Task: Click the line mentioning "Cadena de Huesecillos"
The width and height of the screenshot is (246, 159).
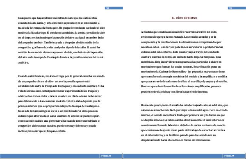Action: [183, 71]
